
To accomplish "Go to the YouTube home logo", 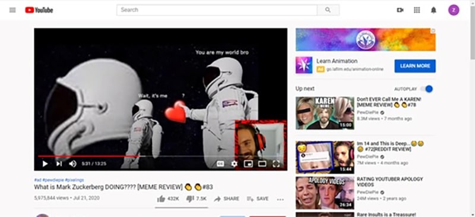I will (39, 10).
